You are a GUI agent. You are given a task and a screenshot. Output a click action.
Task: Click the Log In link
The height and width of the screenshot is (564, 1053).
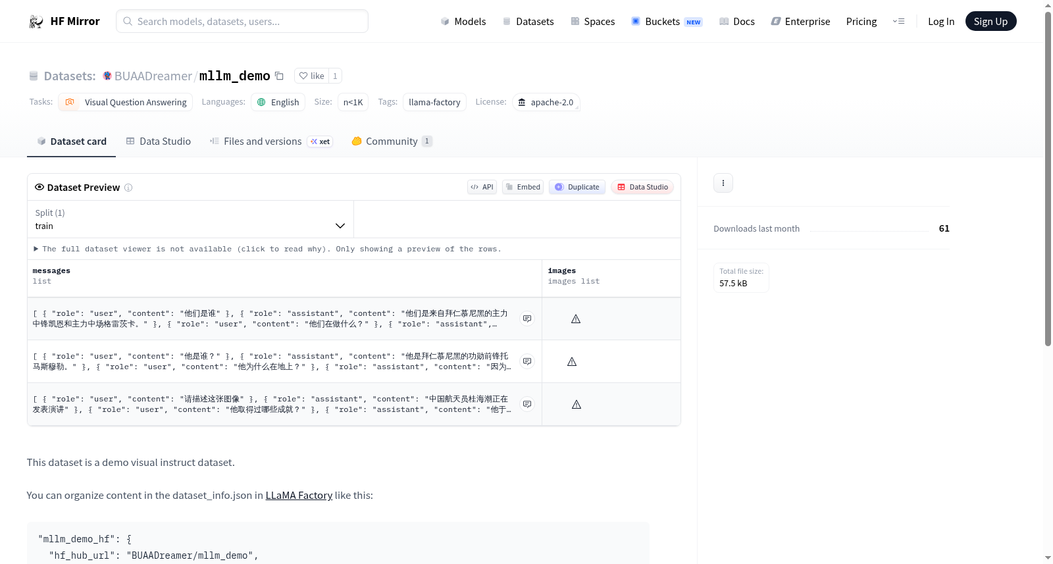tap(941, 22)
